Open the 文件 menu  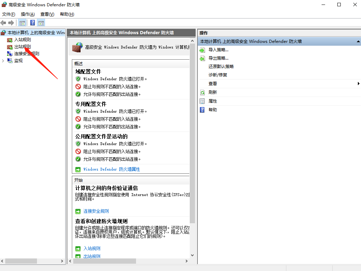(9, 14)
